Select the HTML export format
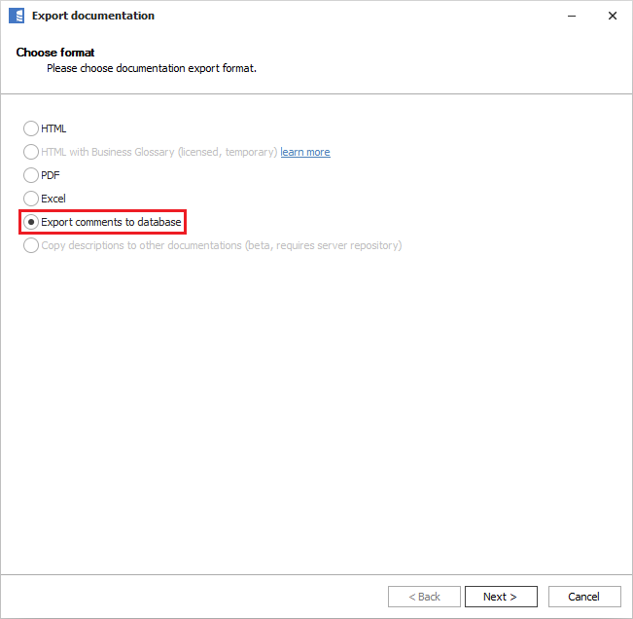This screenshot has width=633, height=619. point(31,128)
